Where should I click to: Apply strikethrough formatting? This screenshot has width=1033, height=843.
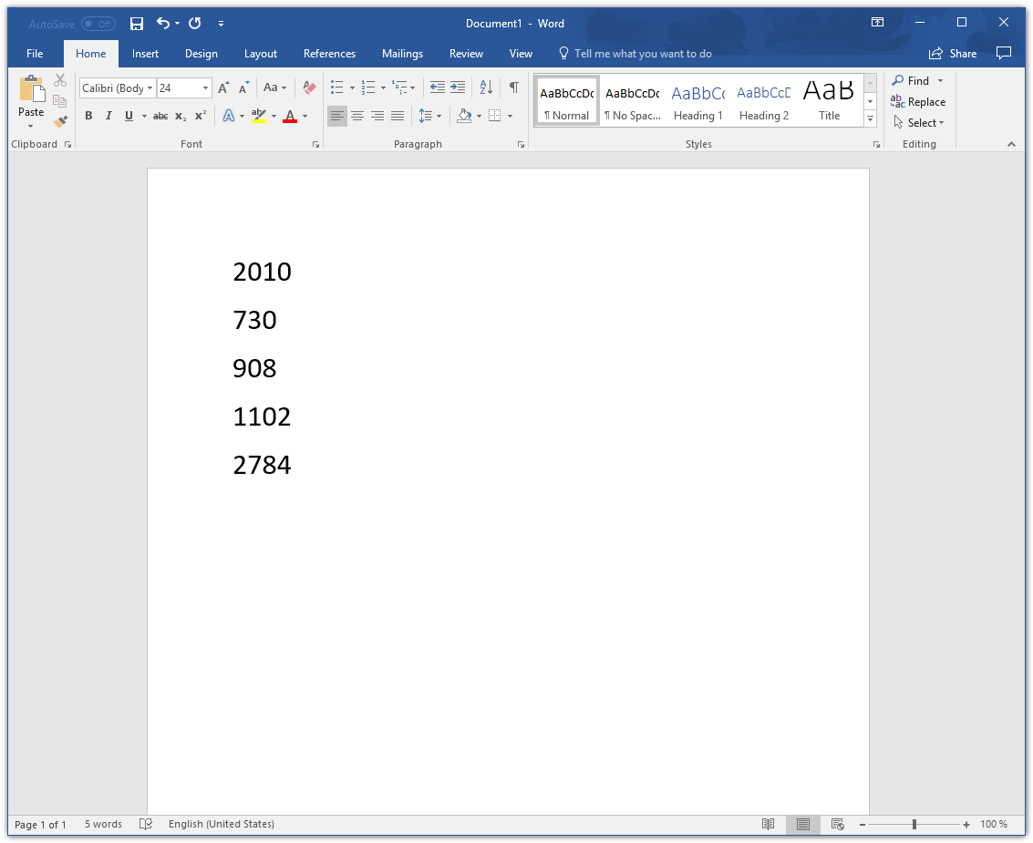click(160, 116)
